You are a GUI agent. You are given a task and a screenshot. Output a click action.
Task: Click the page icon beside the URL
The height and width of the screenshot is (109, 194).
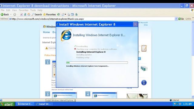pos(10,19)
